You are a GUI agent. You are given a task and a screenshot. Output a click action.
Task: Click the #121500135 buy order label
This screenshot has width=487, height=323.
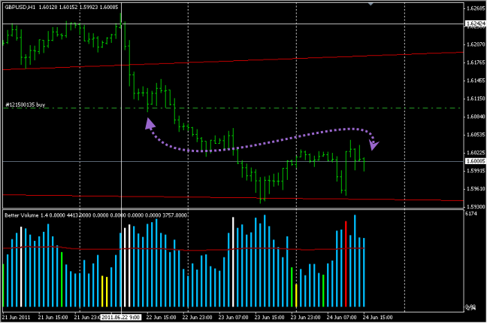25,105
